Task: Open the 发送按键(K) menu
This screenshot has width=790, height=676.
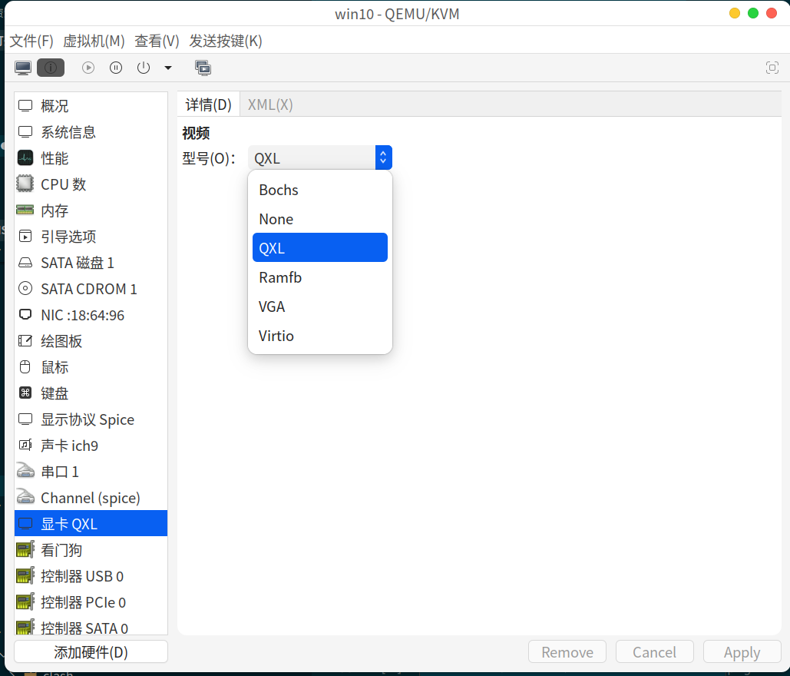Action: (226, 41)
